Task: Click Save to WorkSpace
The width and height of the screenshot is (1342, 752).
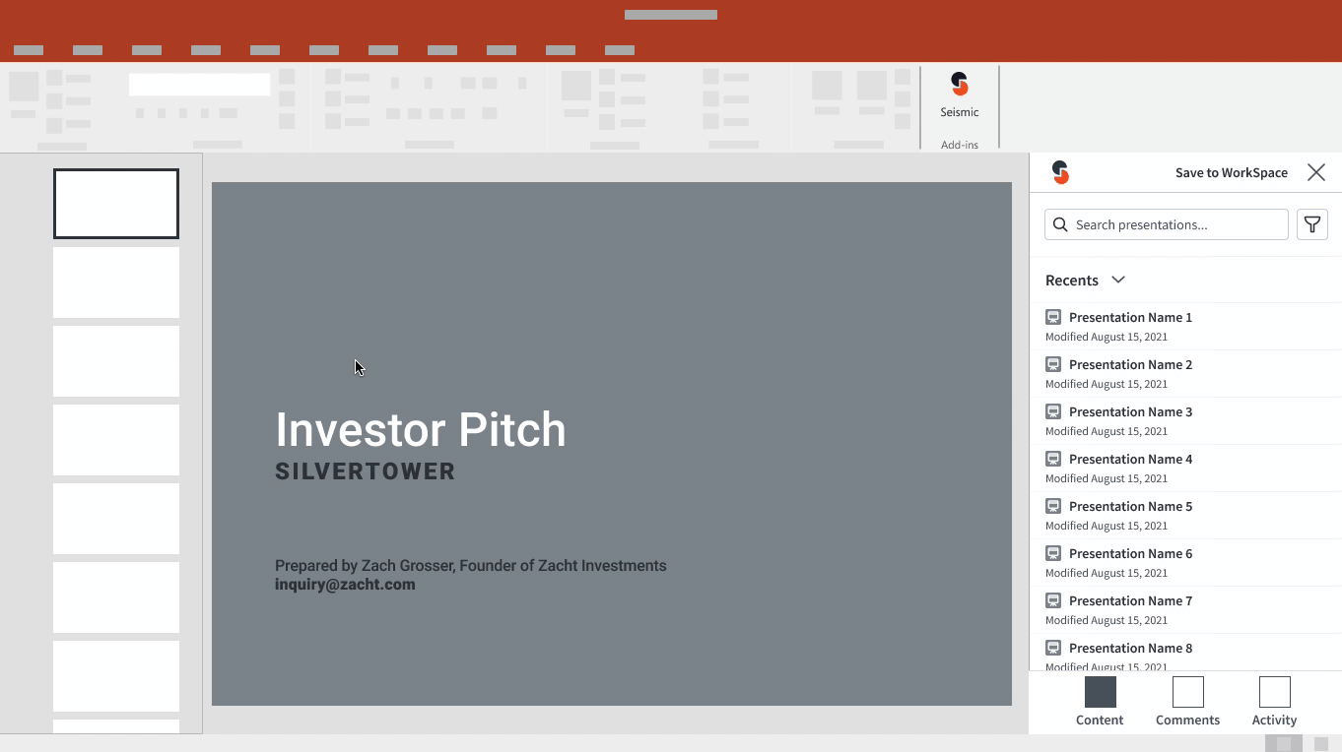Action: (1232, 172)
